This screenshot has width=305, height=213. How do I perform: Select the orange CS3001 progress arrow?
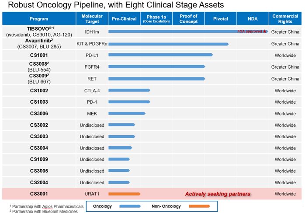tap(125, 194)
